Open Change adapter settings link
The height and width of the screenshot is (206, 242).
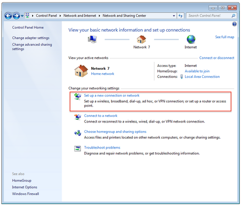tap(31, 38)
